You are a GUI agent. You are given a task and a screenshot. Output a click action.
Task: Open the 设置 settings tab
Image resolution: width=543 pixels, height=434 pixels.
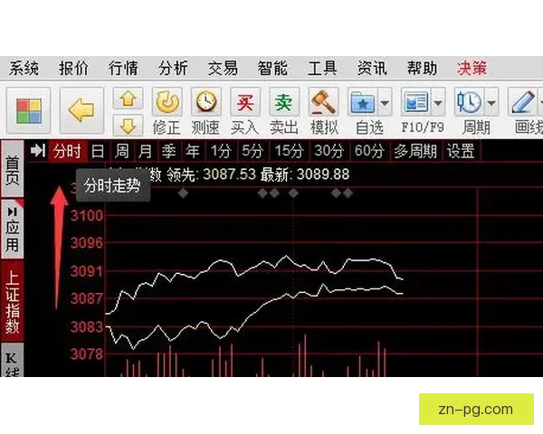[x=461, y=151]
